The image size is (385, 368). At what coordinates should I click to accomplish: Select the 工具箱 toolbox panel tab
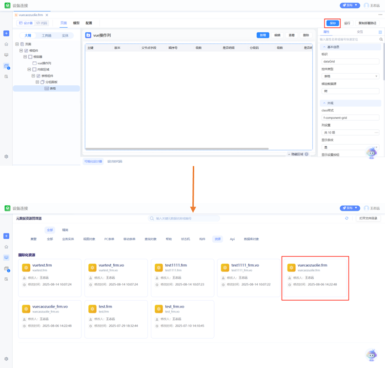(46, 36)
